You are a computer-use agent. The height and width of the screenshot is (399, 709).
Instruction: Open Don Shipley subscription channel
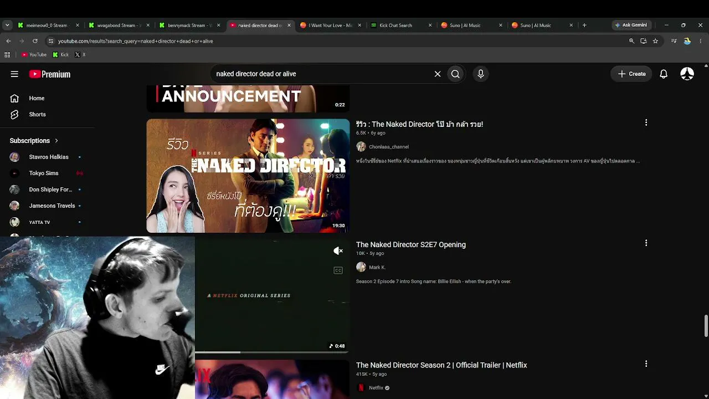47,190
